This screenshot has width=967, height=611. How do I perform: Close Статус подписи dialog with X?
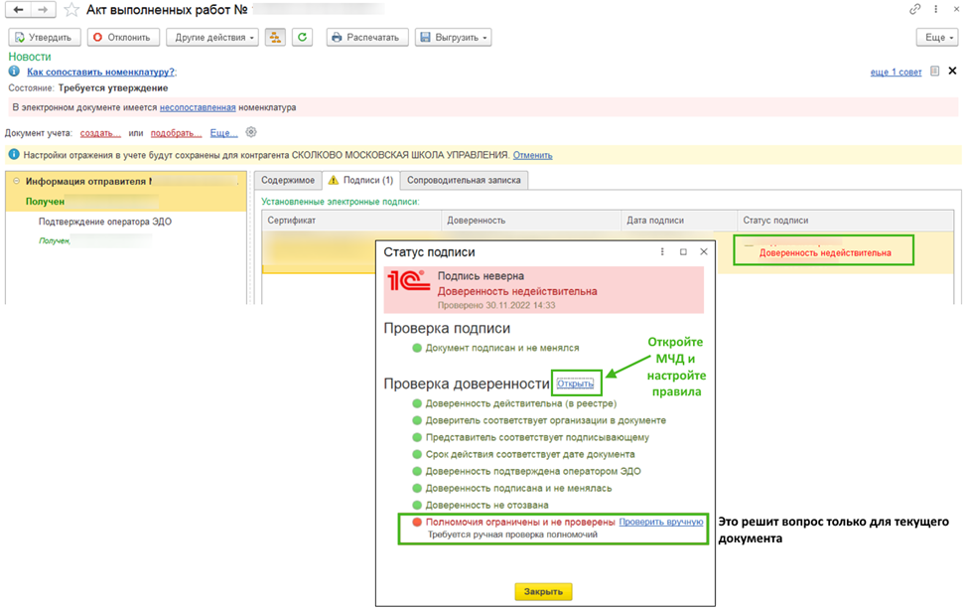click(704, 251)
